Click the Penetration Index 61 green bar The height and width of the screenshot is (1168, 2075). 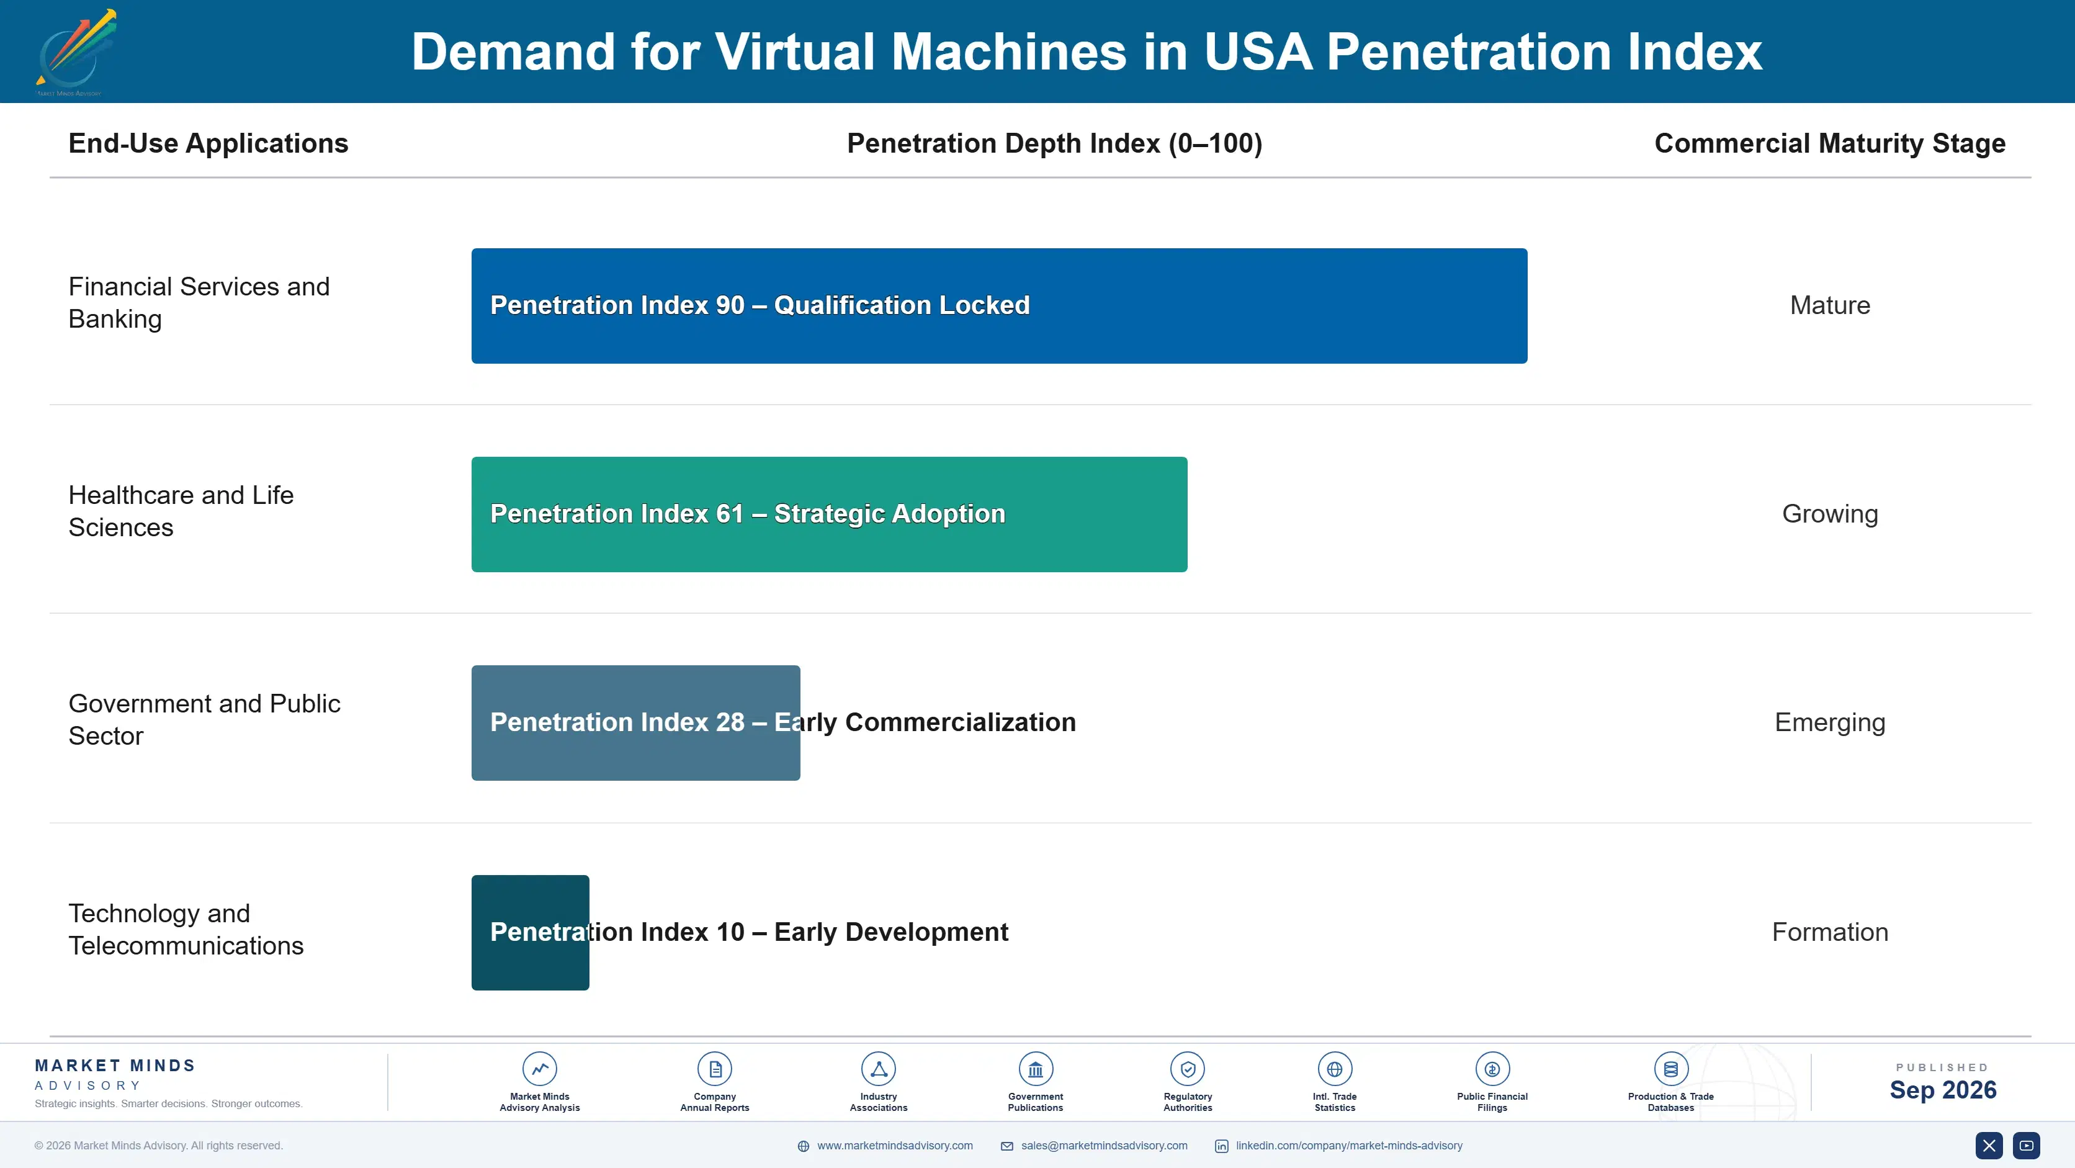pos(829,514)
